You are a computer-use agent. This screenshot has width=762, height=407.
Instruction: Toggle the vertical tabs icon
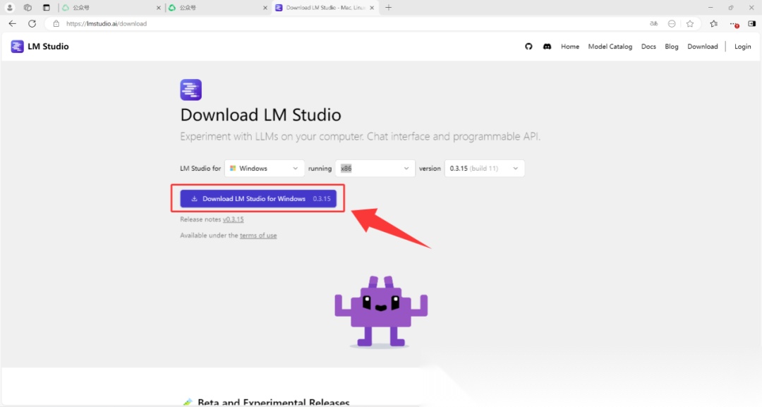[46, 7]
